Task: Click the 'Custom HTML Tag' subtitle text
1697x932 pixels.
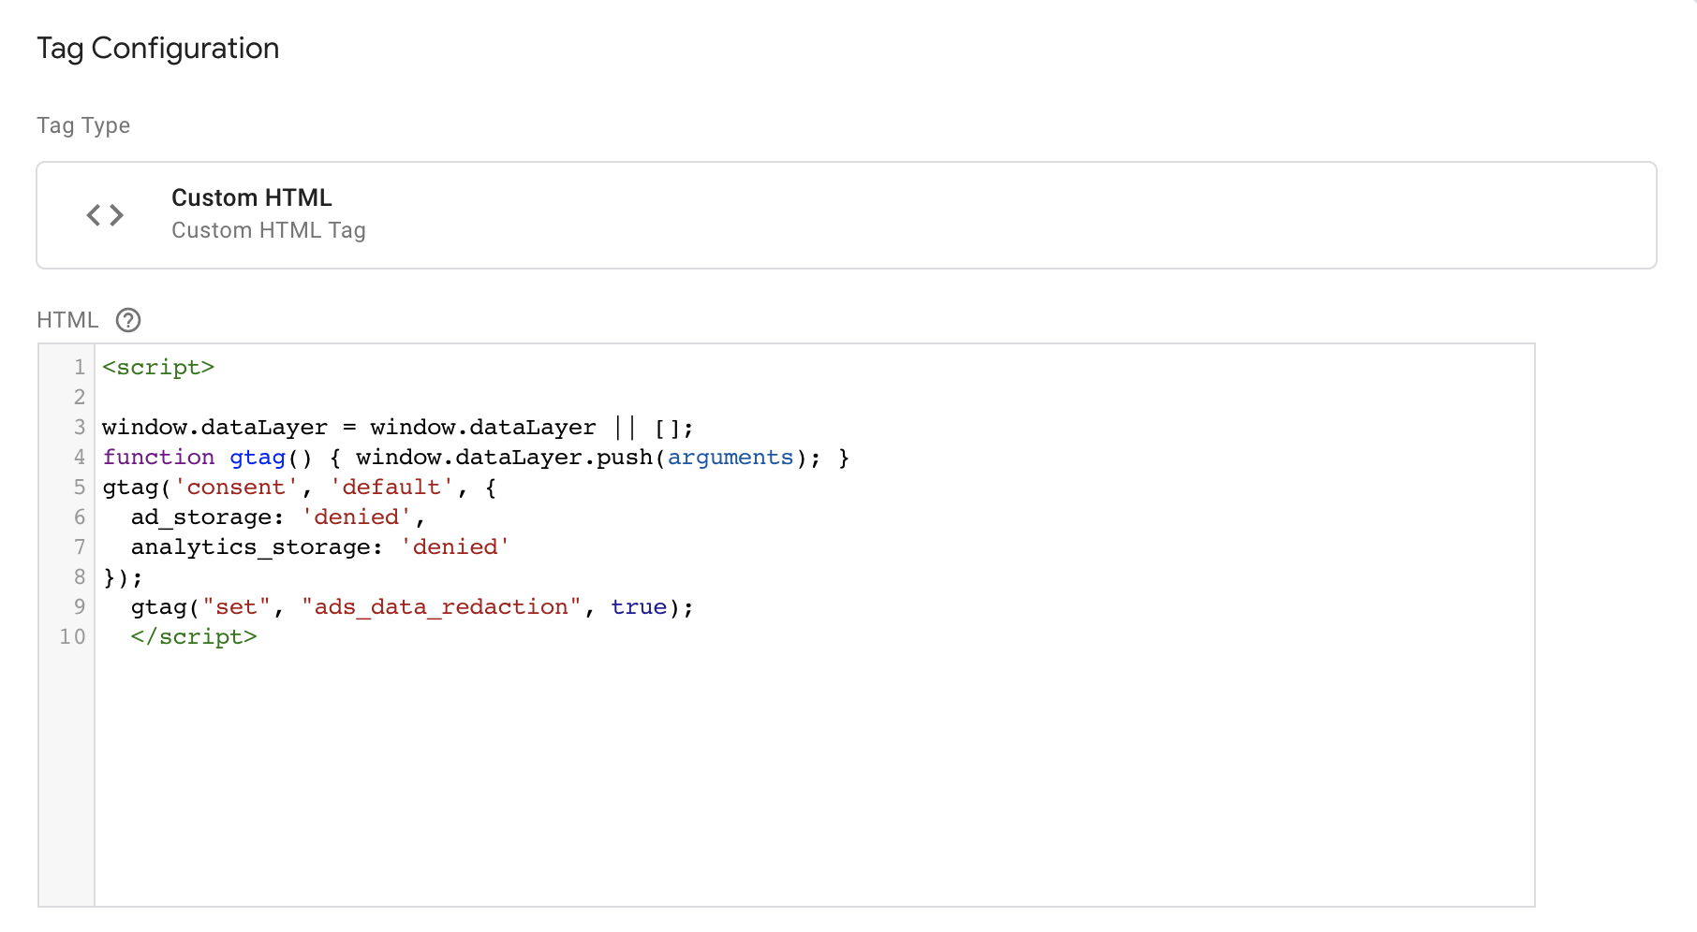Action: click(269, 230)
